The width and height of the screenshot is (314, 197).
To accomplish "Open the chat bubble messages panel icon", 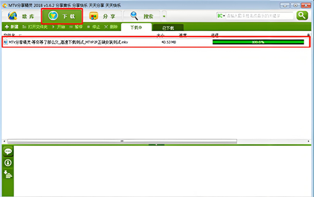I will coord(8,152).
